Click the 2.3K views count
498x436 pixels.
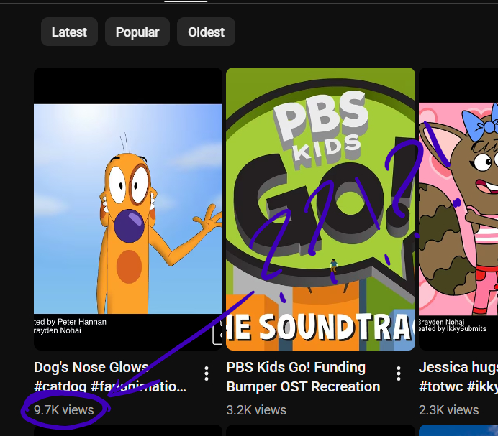(x=448, y=410)
